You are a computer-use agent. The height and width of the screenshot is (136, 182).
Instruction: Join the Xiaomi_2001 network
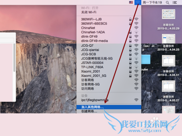(x=109, y=71)
